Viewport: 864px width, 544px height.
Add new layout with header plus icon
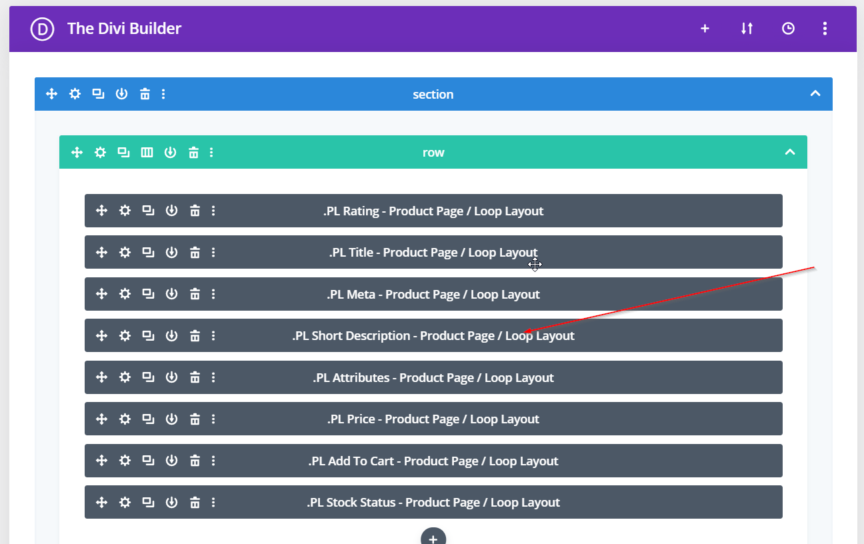point(705,29)
